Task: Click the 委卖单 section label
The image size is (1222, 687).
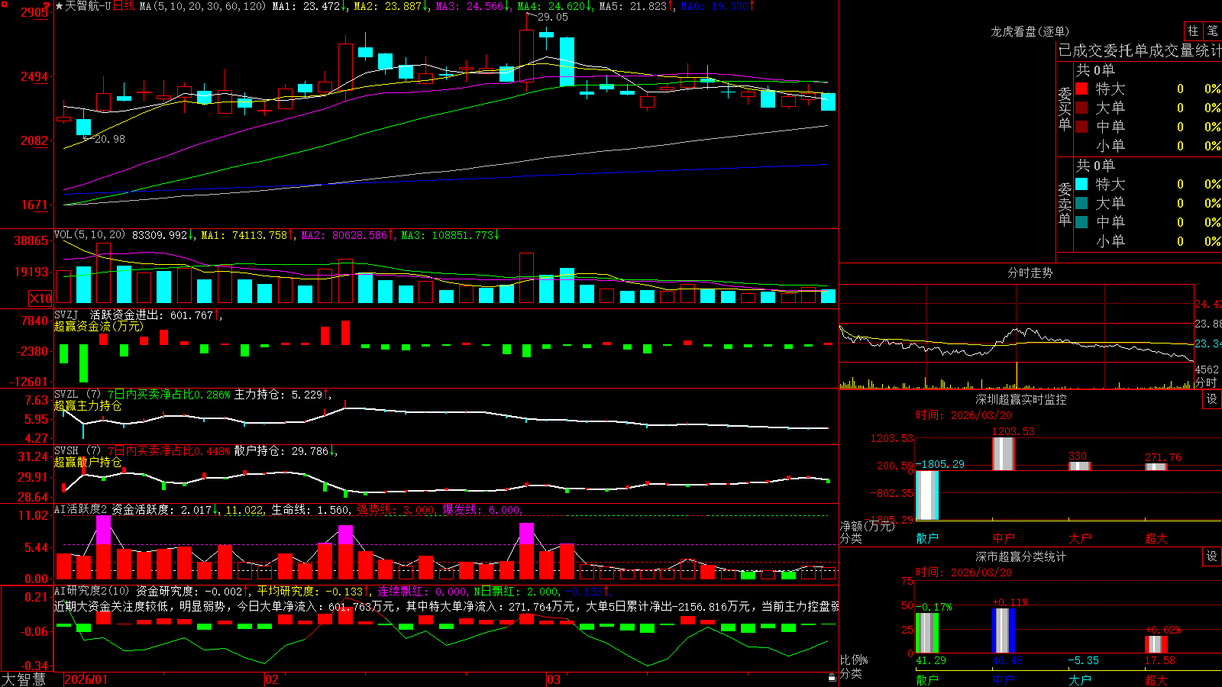Action: click(x=1065, y=205)
